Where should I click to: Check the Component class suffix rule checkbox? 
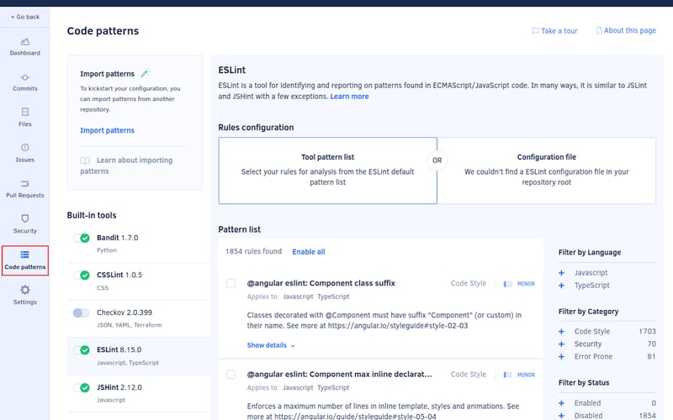[231, 283]
